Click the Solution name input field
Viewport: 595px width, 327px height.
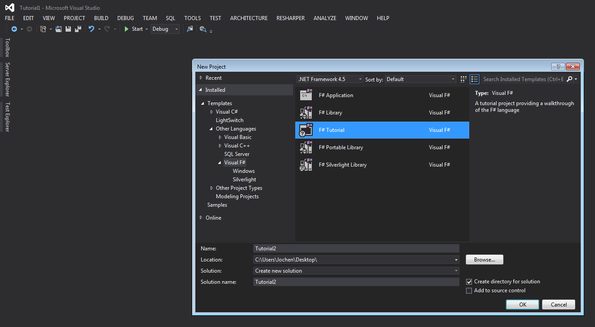(x=356, y=282)
